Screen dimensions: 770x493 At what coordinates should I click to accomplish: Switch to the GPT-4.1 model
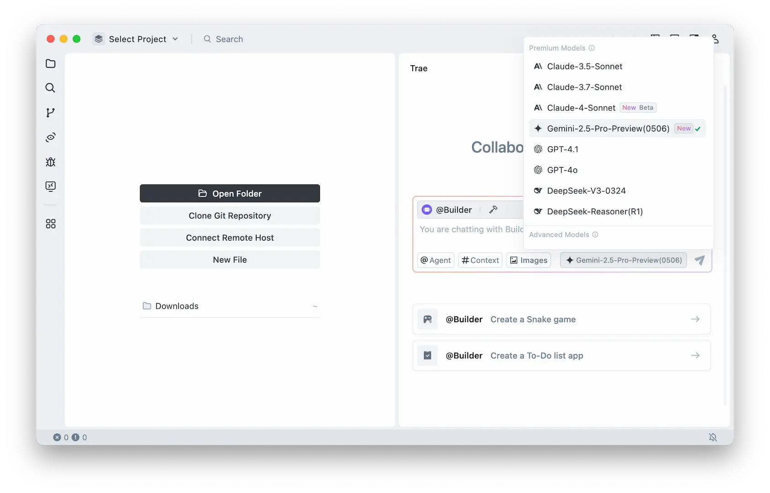click(x=617, y=149)
